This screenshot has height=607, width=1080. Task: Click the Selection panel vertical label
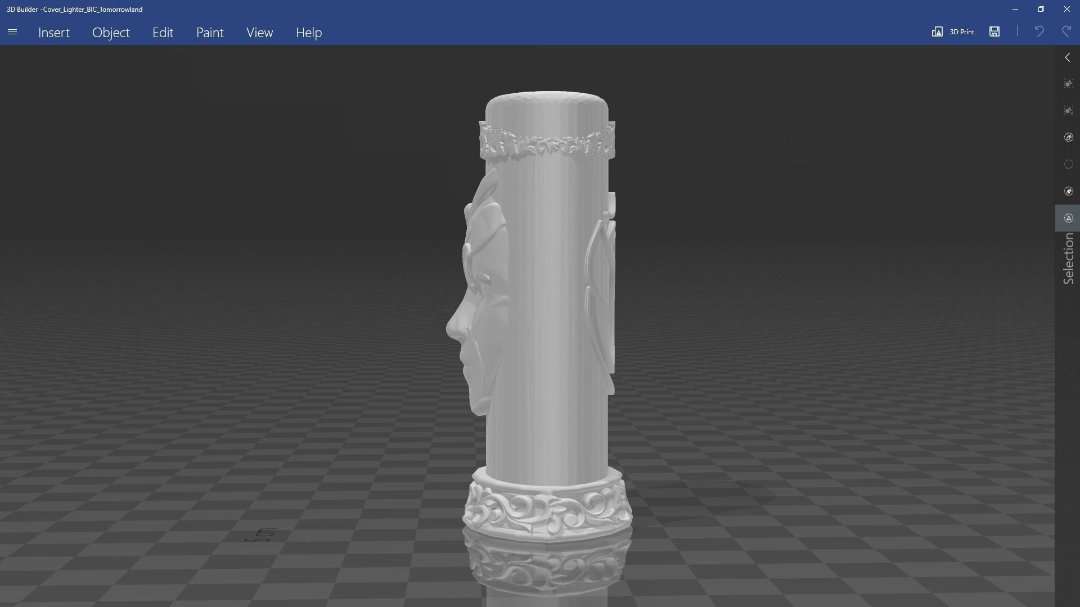[x=1069, y=259]
